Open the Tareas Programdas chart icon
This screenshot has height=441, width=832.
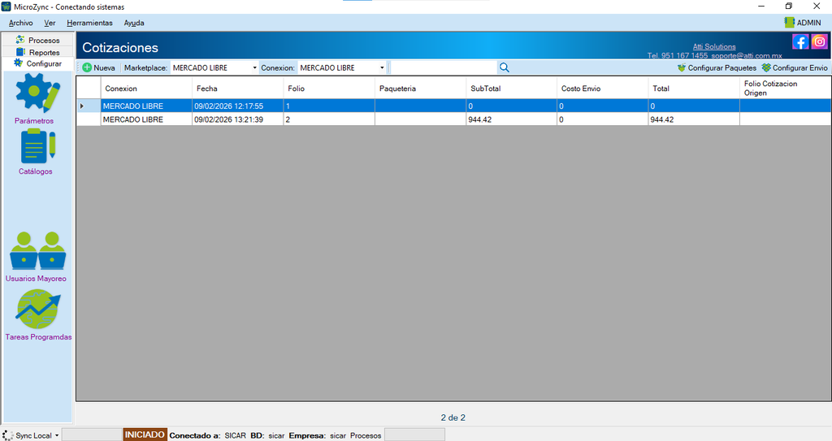pyautogui.click(x=37, y=309)
